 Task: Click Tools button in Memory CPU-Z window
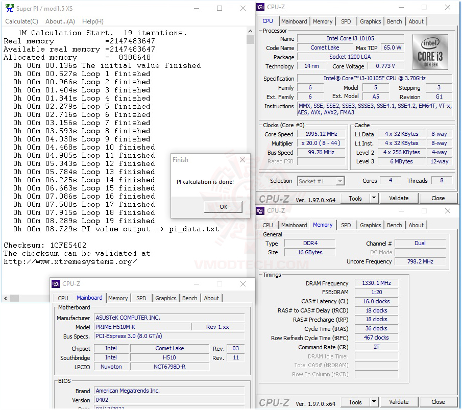(x=355, y=402)
